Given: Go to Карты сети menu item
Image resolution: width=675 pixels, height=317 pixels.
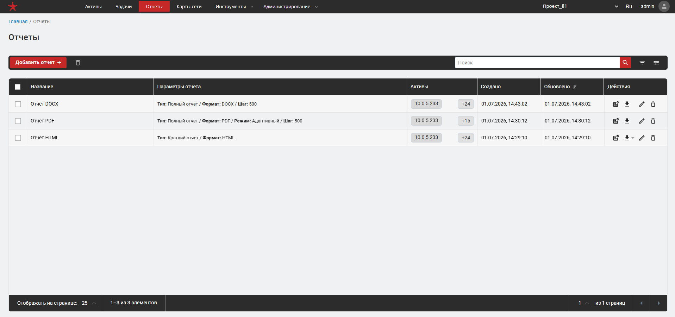Looking at the screenshot, I should 189,6.
